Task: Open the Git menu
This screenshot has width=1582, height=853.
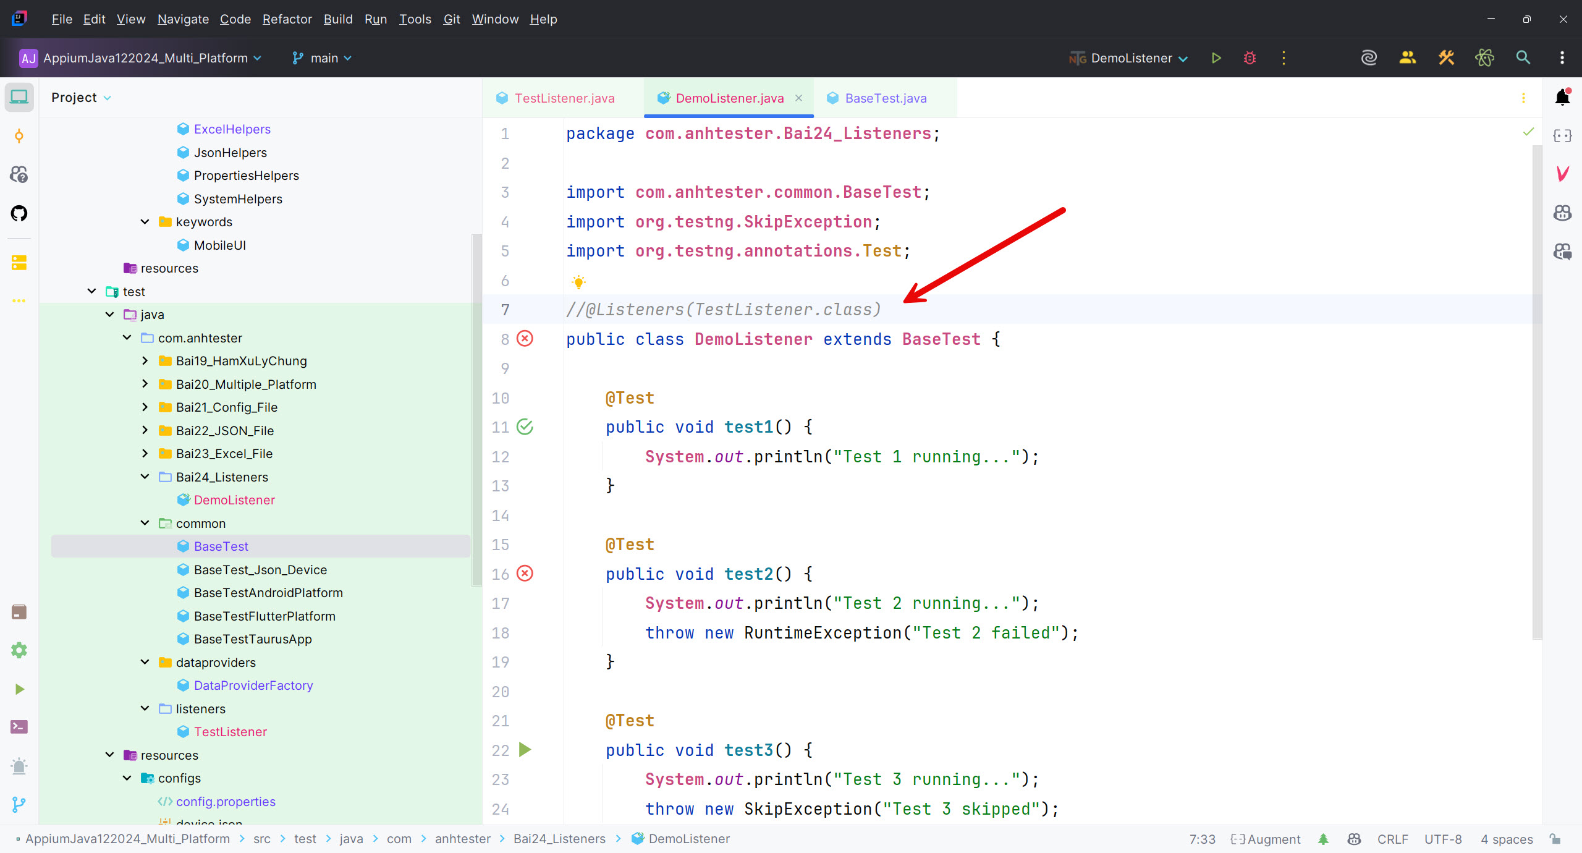Action: tap(452, 19)
